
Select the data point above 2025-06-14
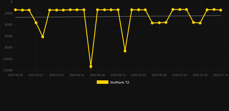[118, 10]
